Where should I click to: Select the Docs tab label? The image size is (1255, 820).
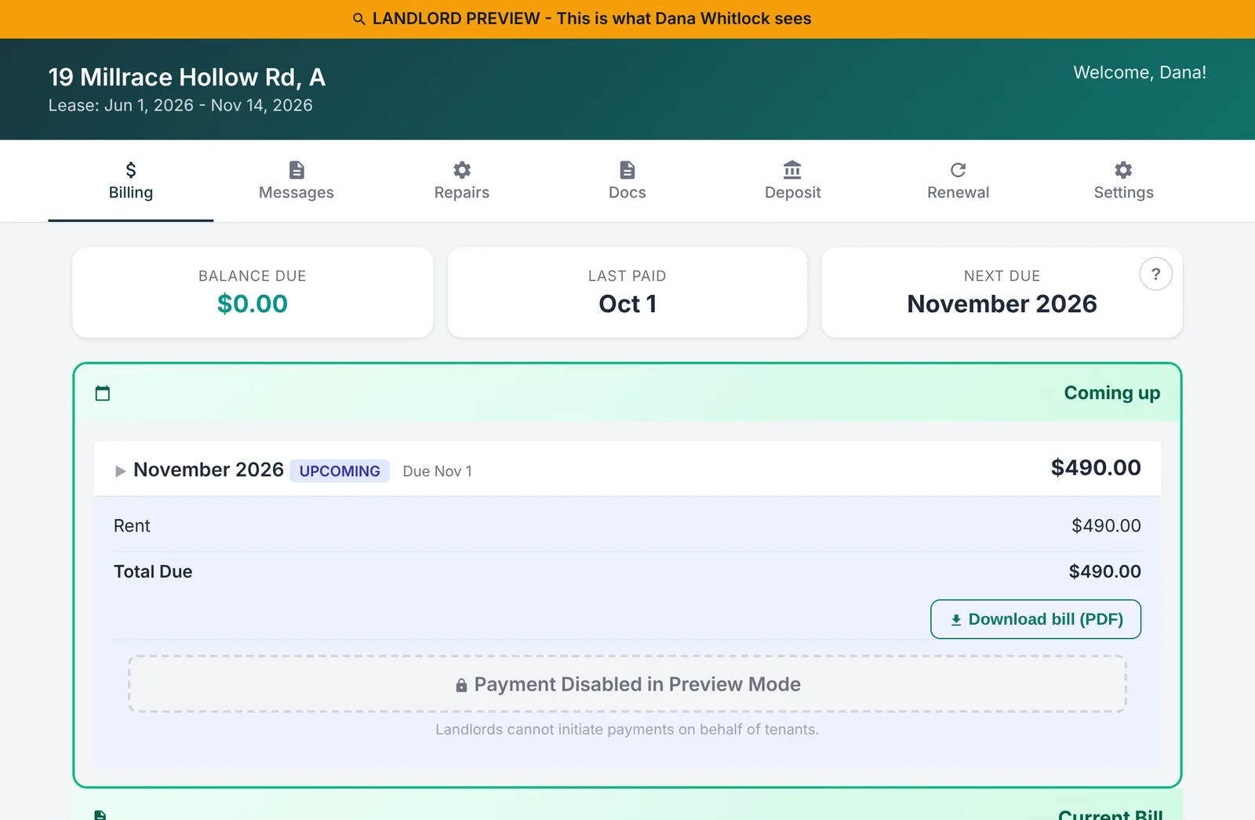(627, 193)
